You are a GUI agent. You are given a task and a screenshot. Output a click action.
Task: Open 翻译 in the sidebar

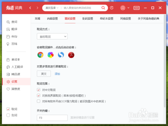pos(12,29)
